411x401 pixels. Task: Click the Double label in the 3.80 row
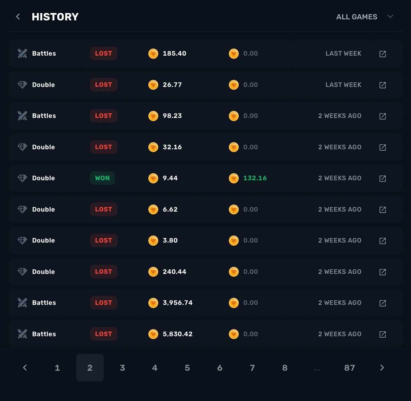[x=44, y=240]
